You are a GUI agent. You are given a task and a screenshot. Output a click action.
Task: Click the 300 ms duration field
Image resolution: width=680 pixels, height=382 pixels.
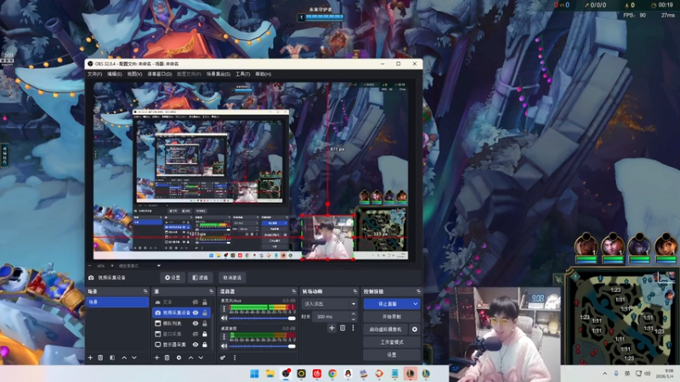[331, 317]
